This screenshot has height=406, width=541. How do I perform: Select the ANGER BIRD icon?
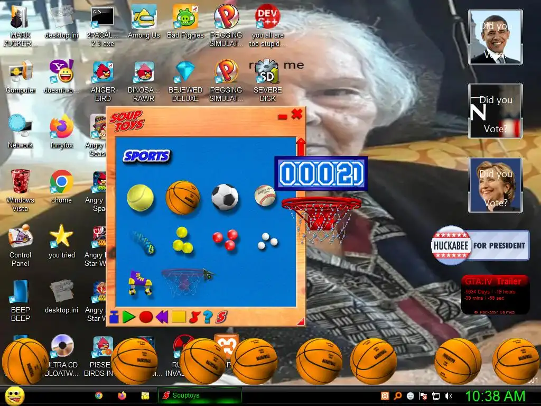click(103, 81)
